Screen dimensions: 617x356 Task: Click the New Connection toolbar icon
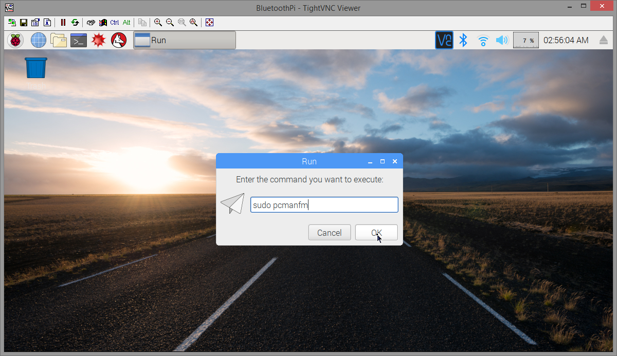[x=12, y=23]
